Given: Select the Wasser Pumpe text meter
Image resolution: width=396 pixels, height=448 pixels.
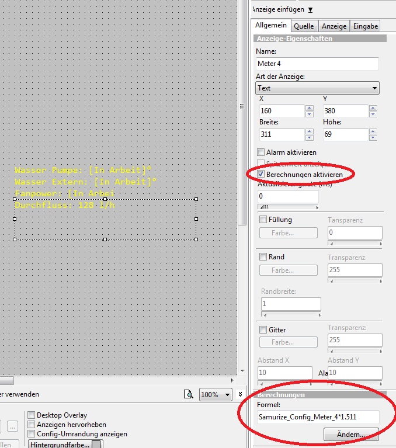Looking at the screenshot, I should [82, 171].
